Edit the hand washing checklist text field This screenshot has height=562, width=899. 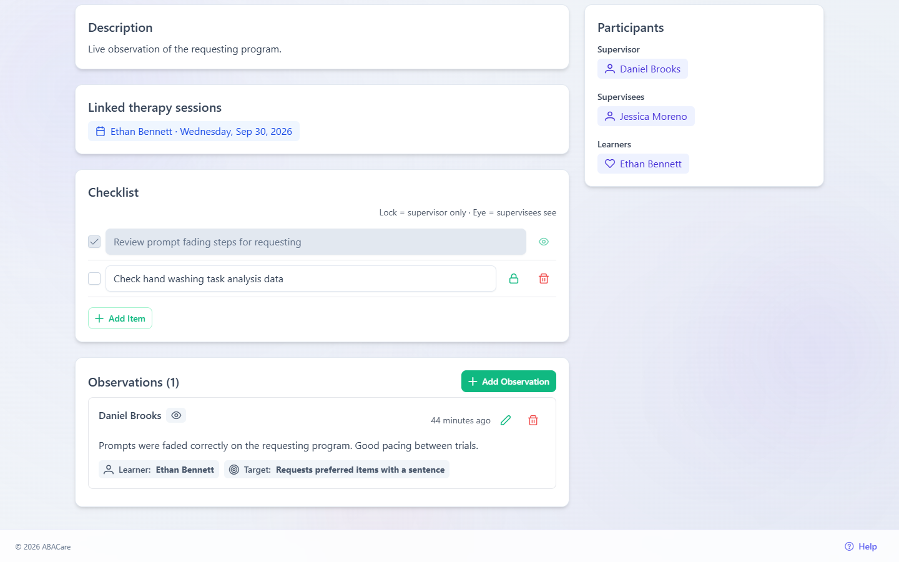coord(301,279)
